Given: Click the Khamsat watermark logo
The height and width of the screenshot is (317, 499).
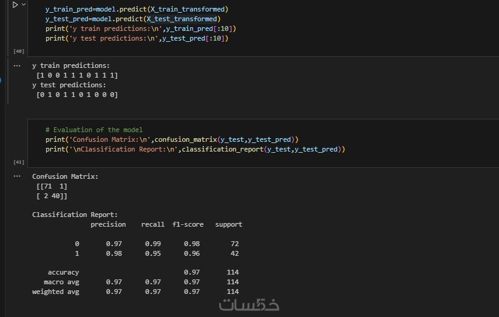Looking at the screenshot, I should pyautogui.click(x=249, y=304).
